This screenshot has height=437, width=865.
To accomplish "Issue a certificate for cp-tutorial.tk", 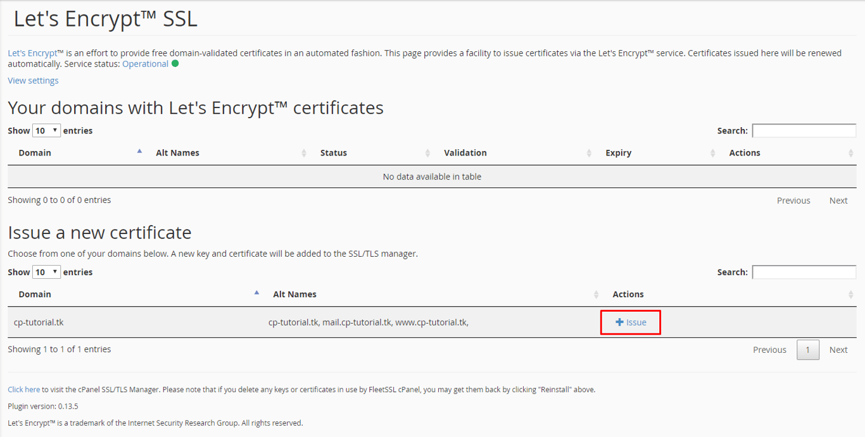I will pyautogui.click(x=630, y=322).
